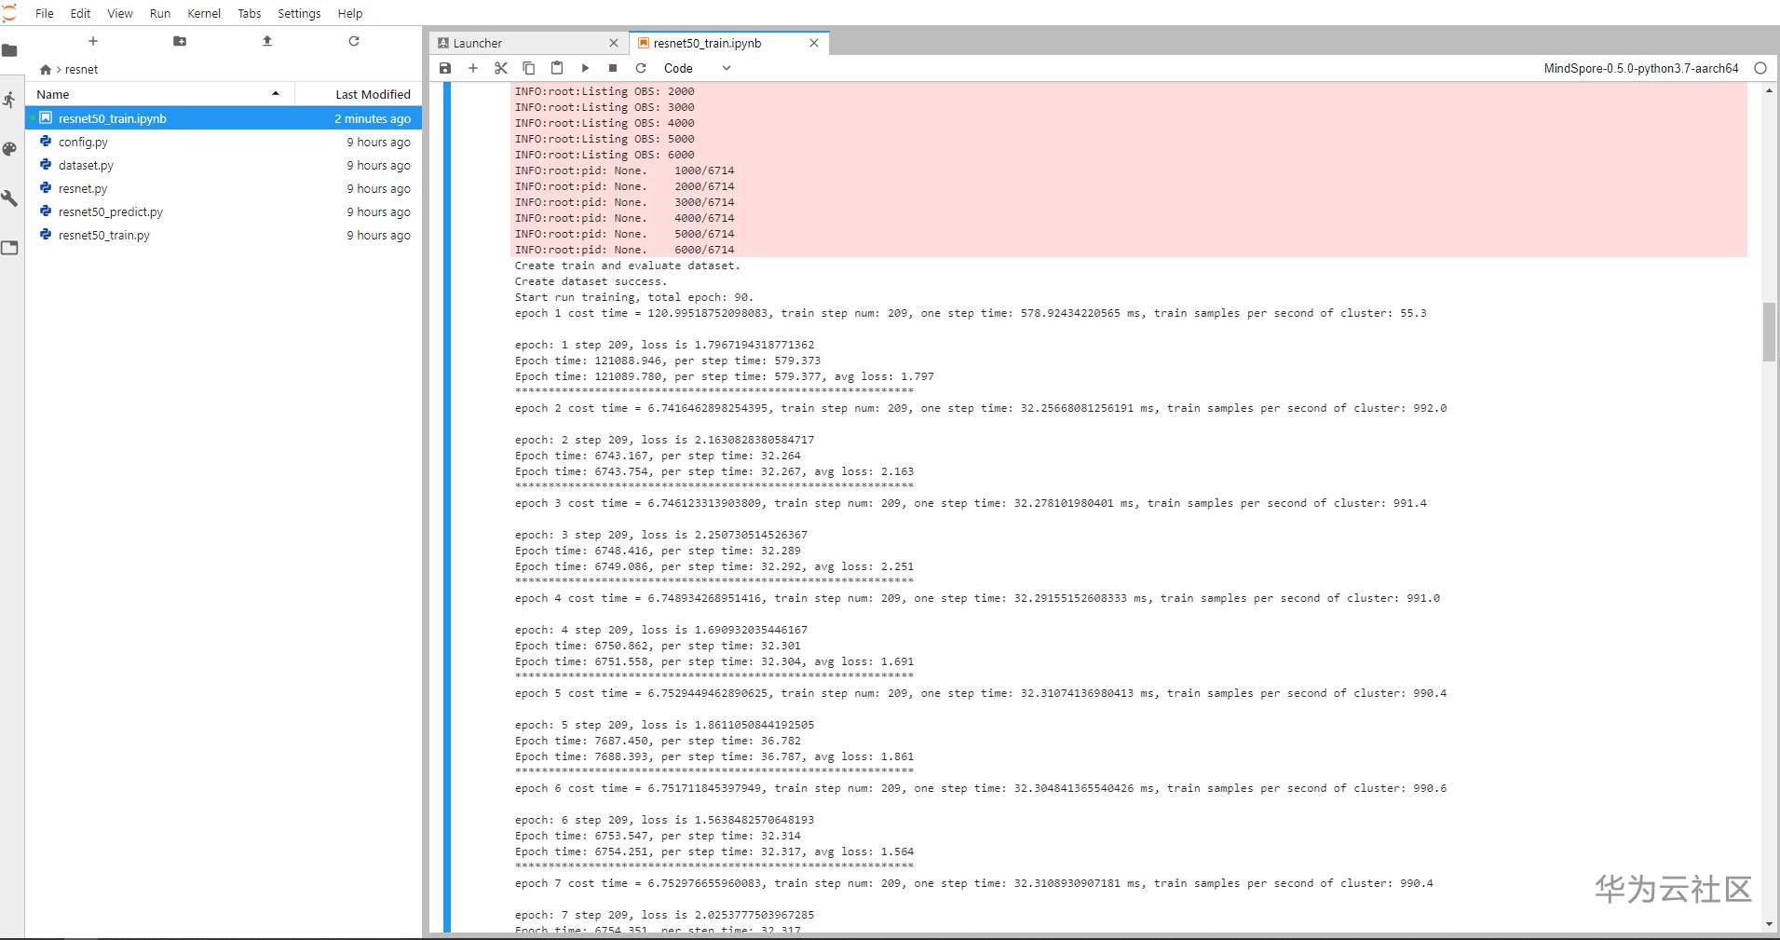
Task: Open the Tabs menu
Action: tap(250, 13)
